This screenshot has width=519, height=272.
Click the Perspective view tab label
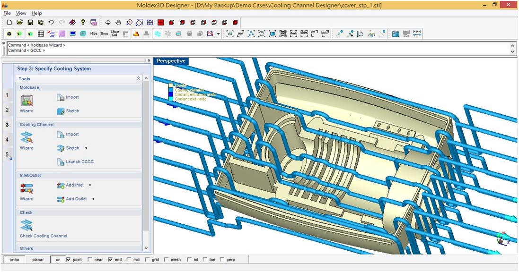click(171, 61)
